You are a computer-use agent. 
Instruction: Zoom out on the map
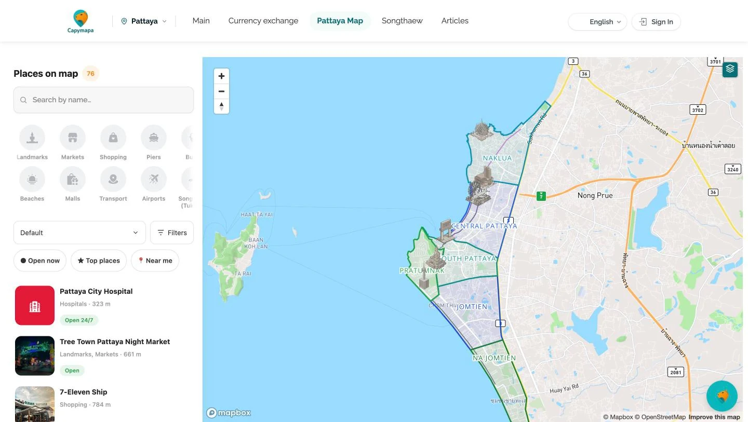point(221,91)
